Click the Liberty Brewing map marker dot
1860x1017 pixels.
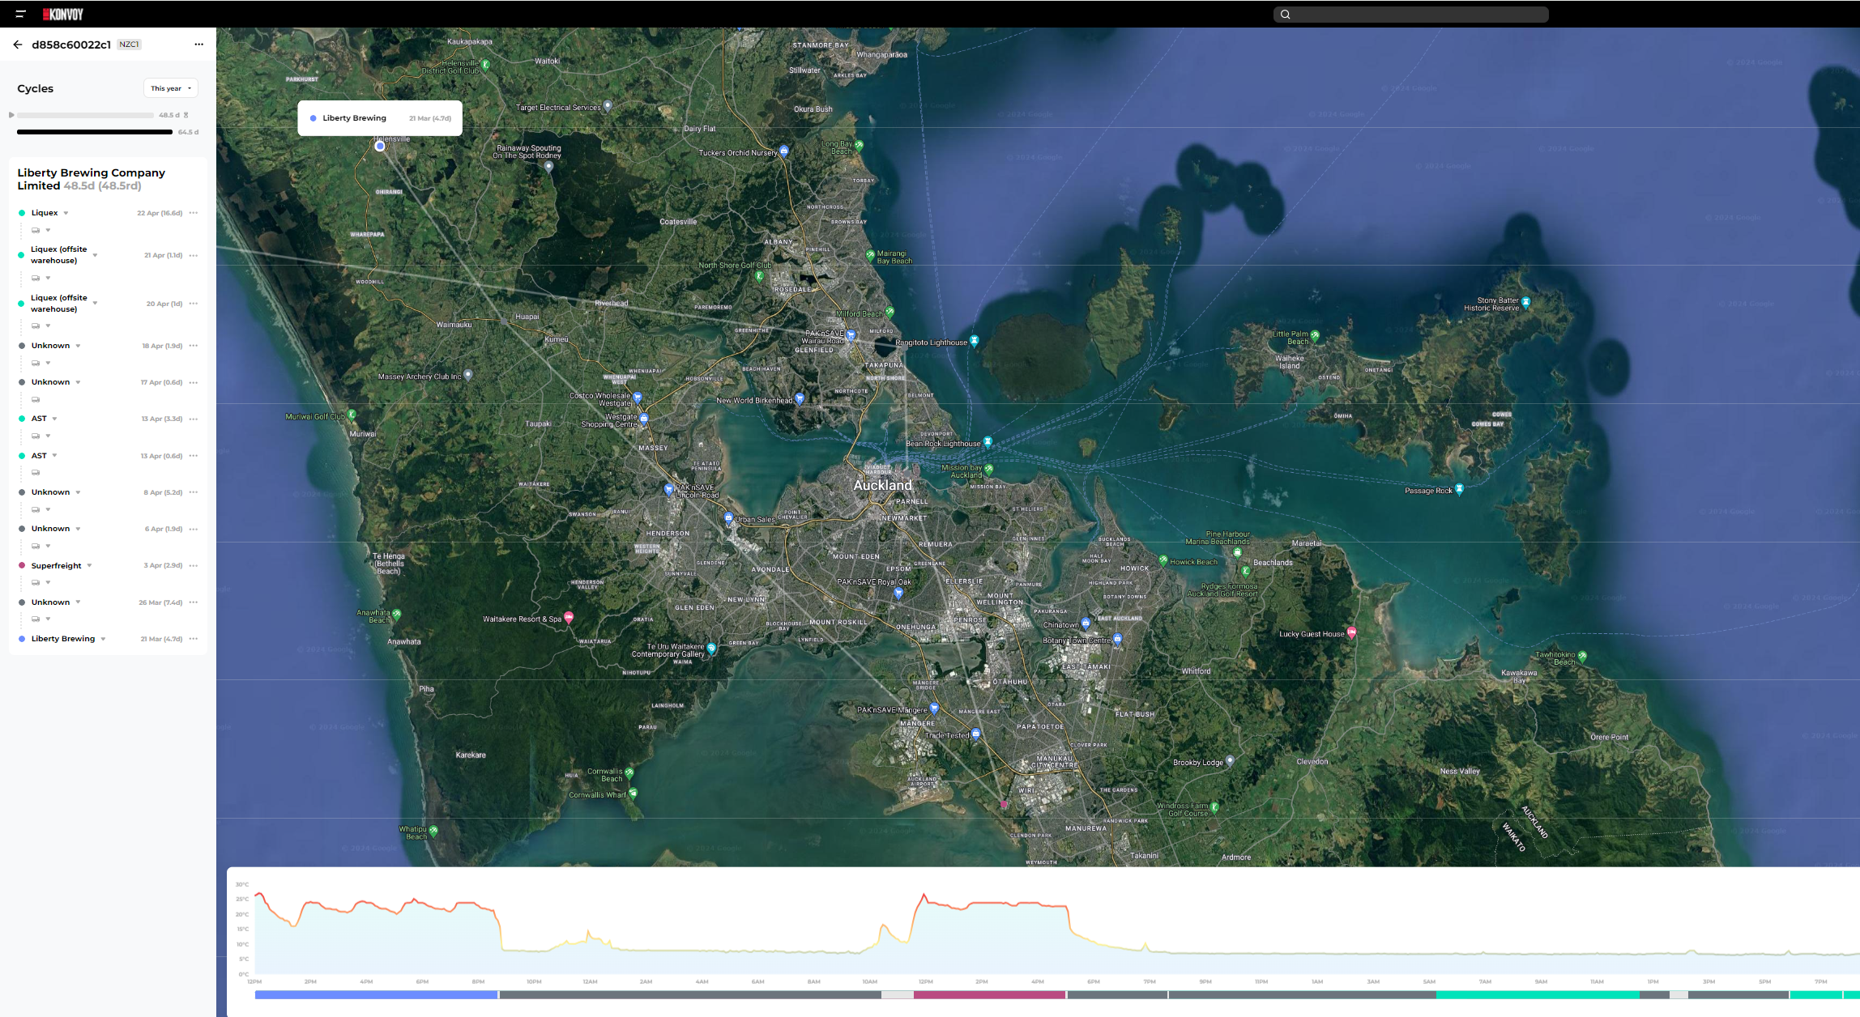[x=380, y=147]
